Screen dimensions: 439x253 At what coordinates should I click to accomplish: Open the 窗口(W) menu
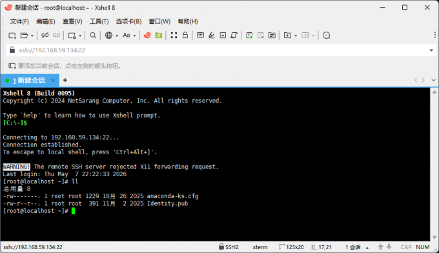[x=159, y=21]
